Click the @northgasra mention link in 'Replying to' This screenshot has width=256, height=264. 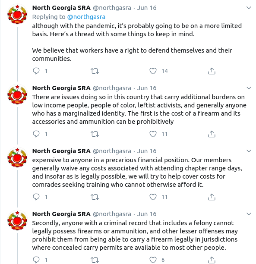coord(86,17)
